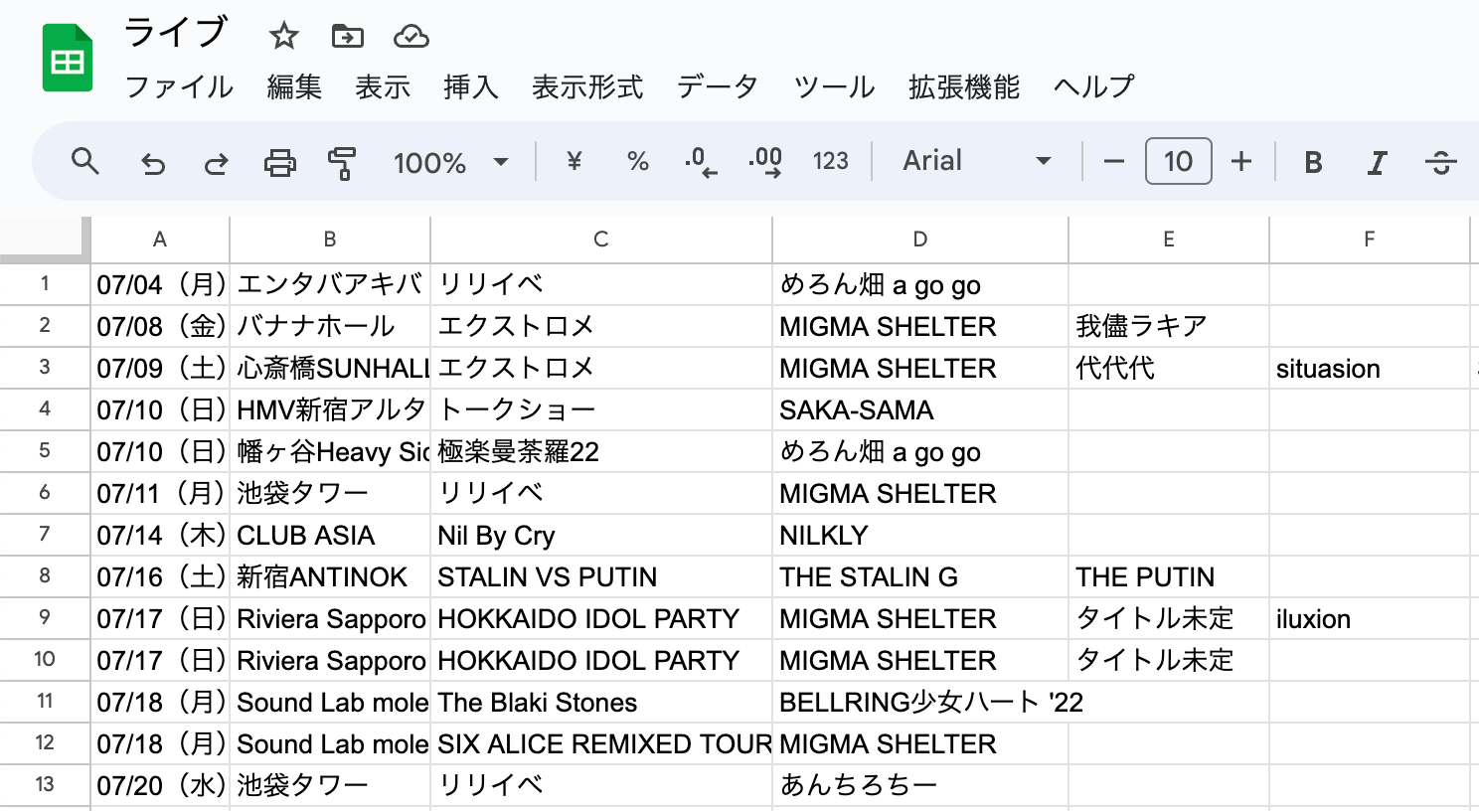Decrease decimal places
Screen dimensions: 1479x811
701,161
